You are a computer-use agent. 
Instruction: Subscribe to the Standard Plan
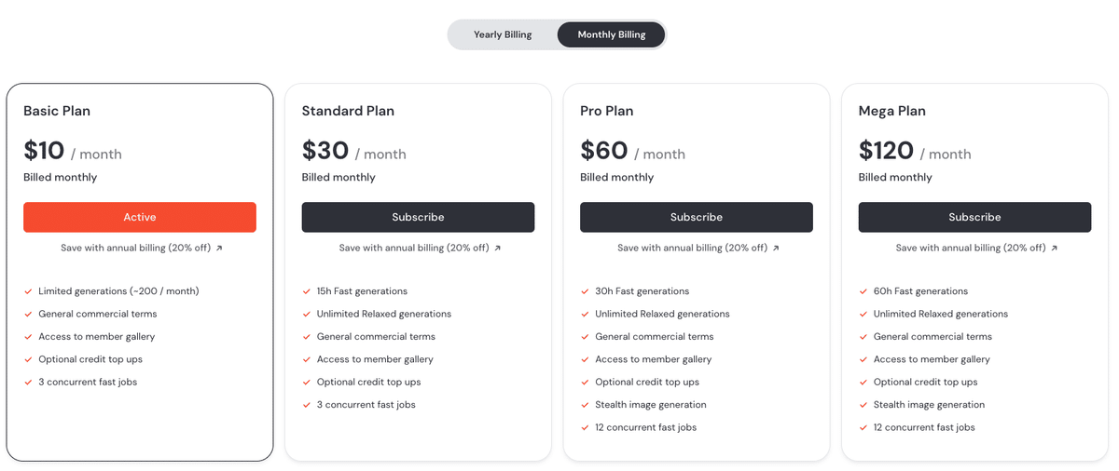[x=418, y=217]
